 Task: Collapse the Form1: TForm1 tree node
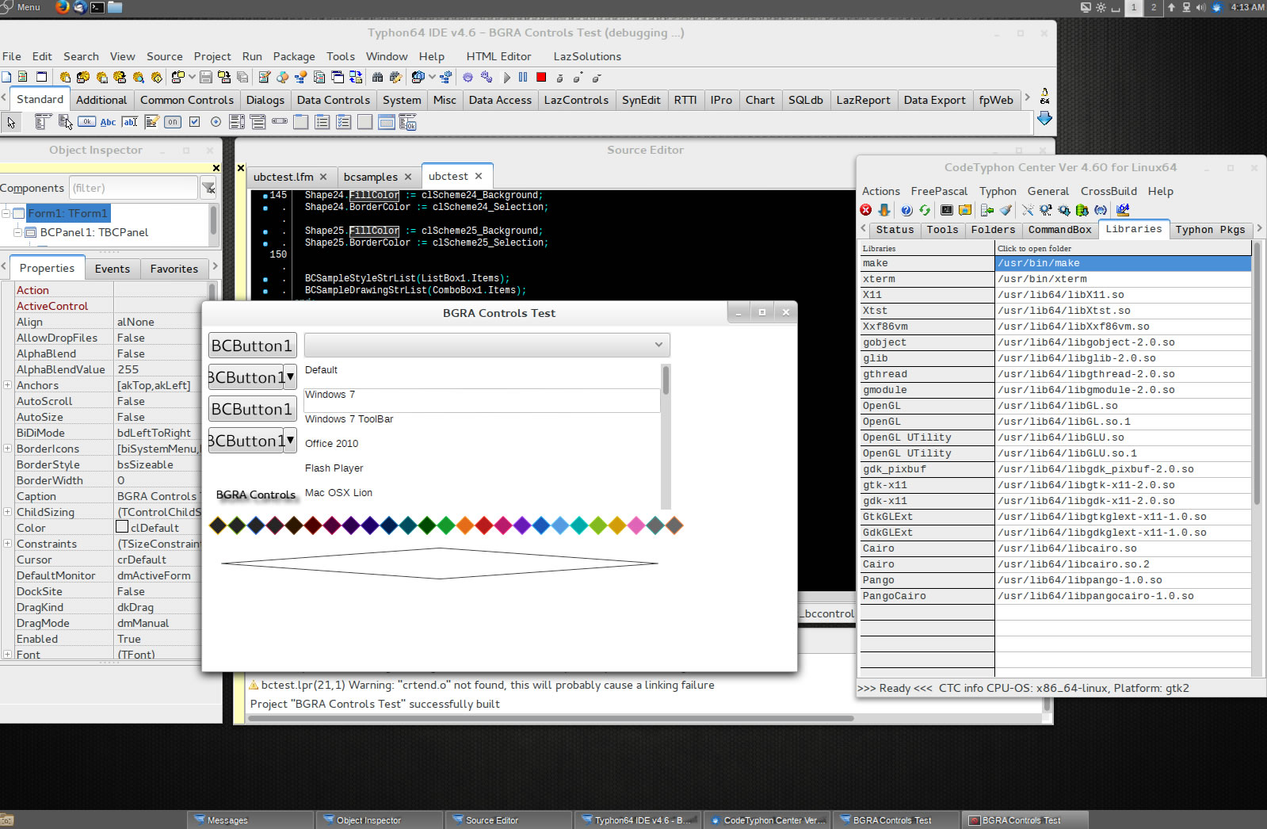6,213
